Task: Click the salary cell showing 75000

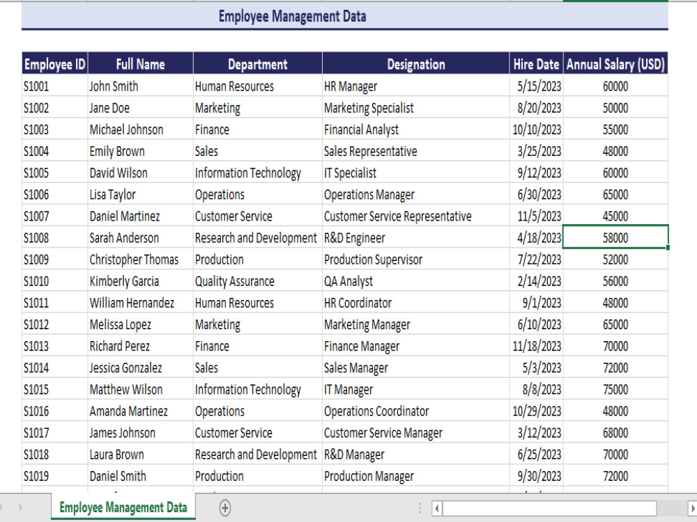Action: 615,389
